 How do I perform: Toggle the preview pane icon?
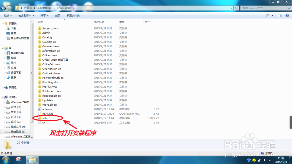[x=279, y=15]
